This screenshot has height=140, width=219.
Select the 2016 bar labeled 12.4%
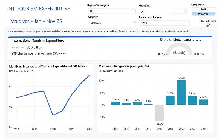coord(115,103)
